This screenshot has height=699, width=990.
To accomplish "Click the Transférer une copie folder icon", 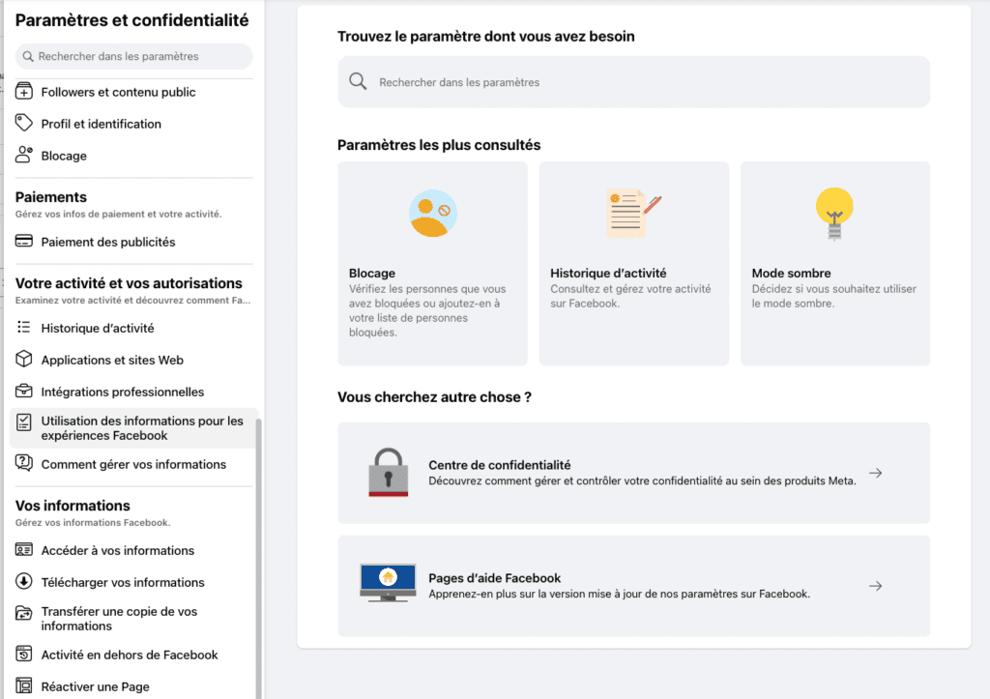I will tap(24, 613).
